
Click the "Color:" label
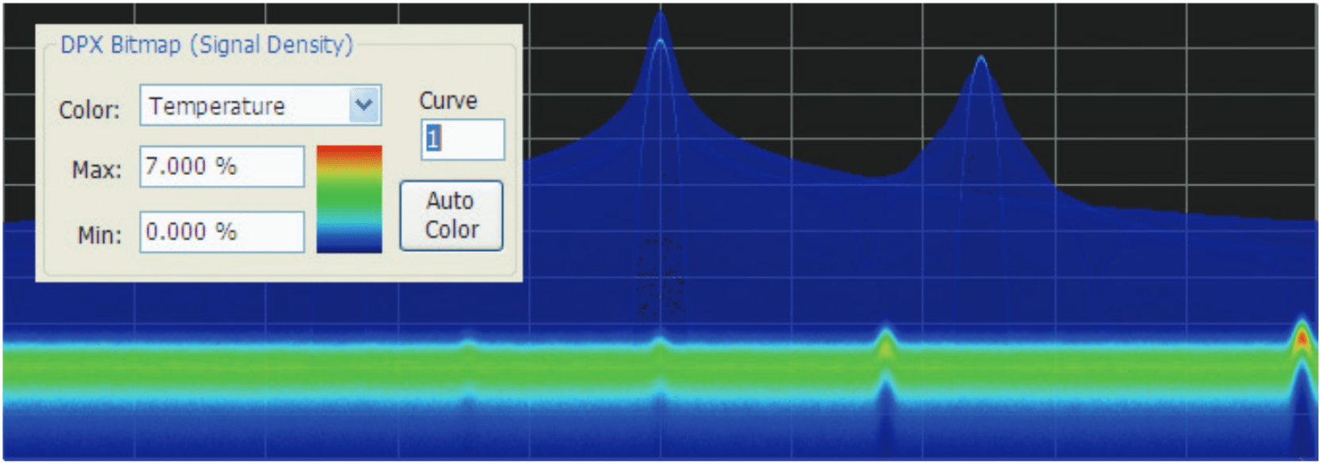point(89,109)
